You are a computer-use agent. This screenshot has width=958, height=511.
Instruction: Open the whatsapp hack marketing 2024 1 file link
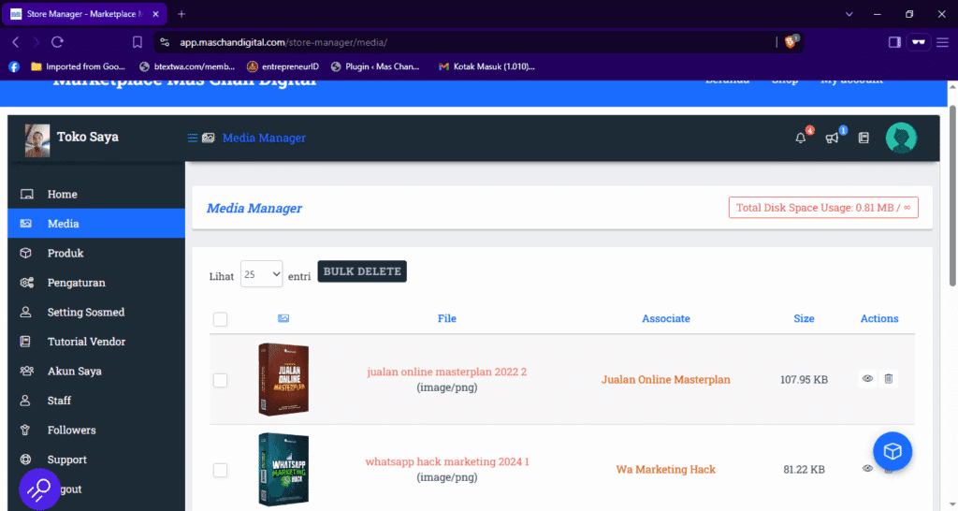click(x=447, y=461)
